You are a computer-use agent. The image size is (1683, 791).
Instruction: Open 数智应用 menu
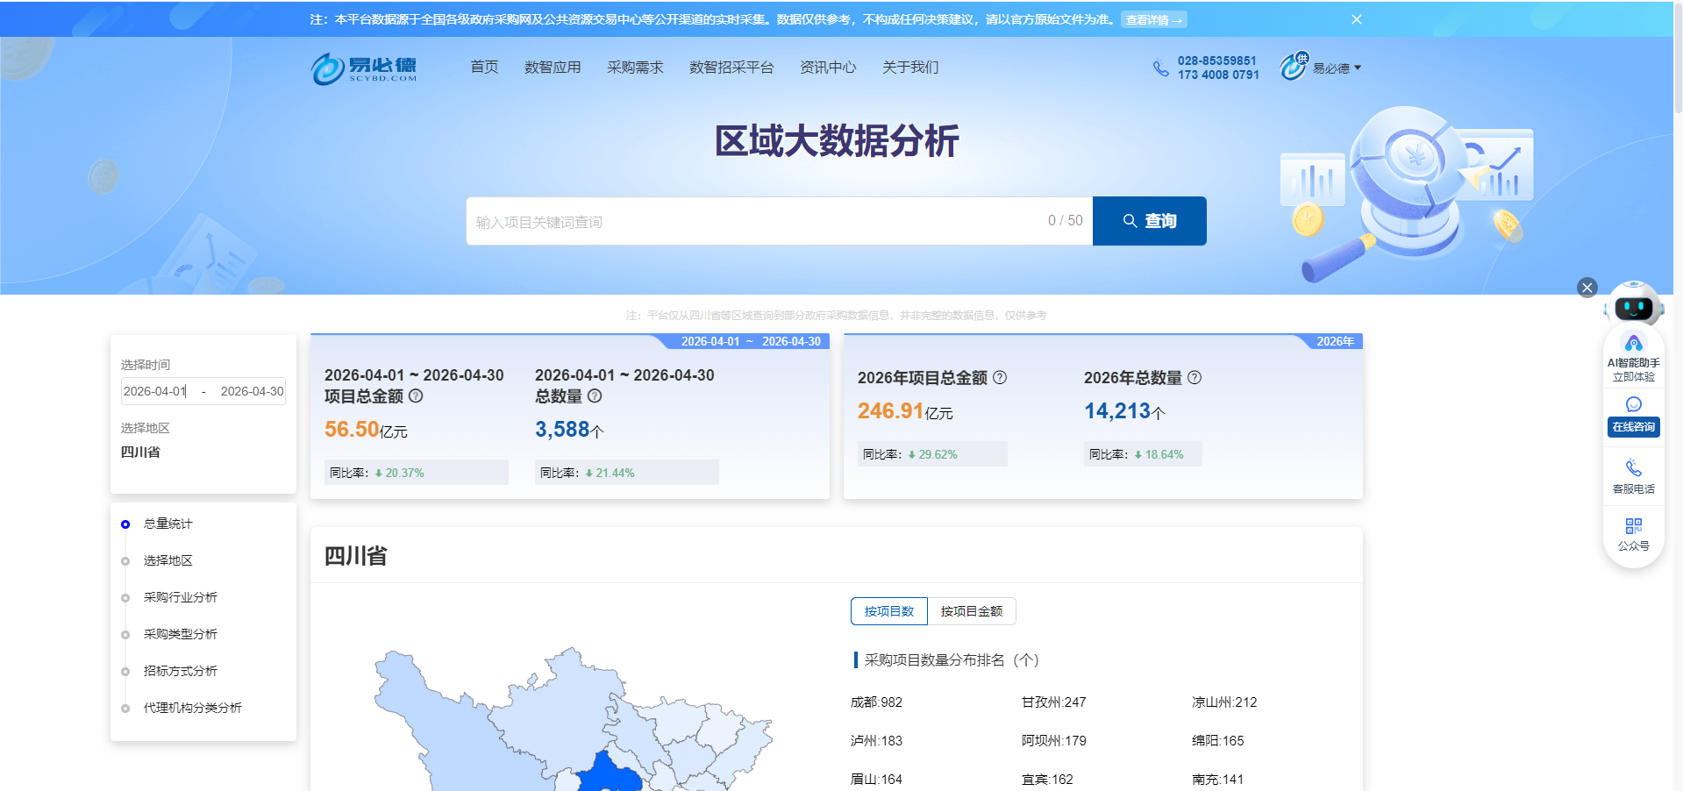(x=553, y=68)
